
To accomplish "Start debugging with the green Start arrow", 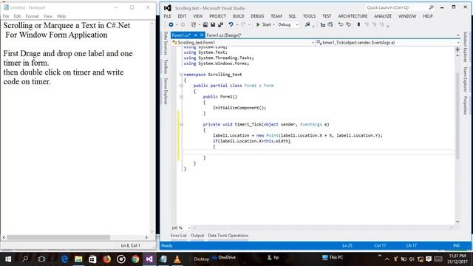I will click(x=258, y=24).
